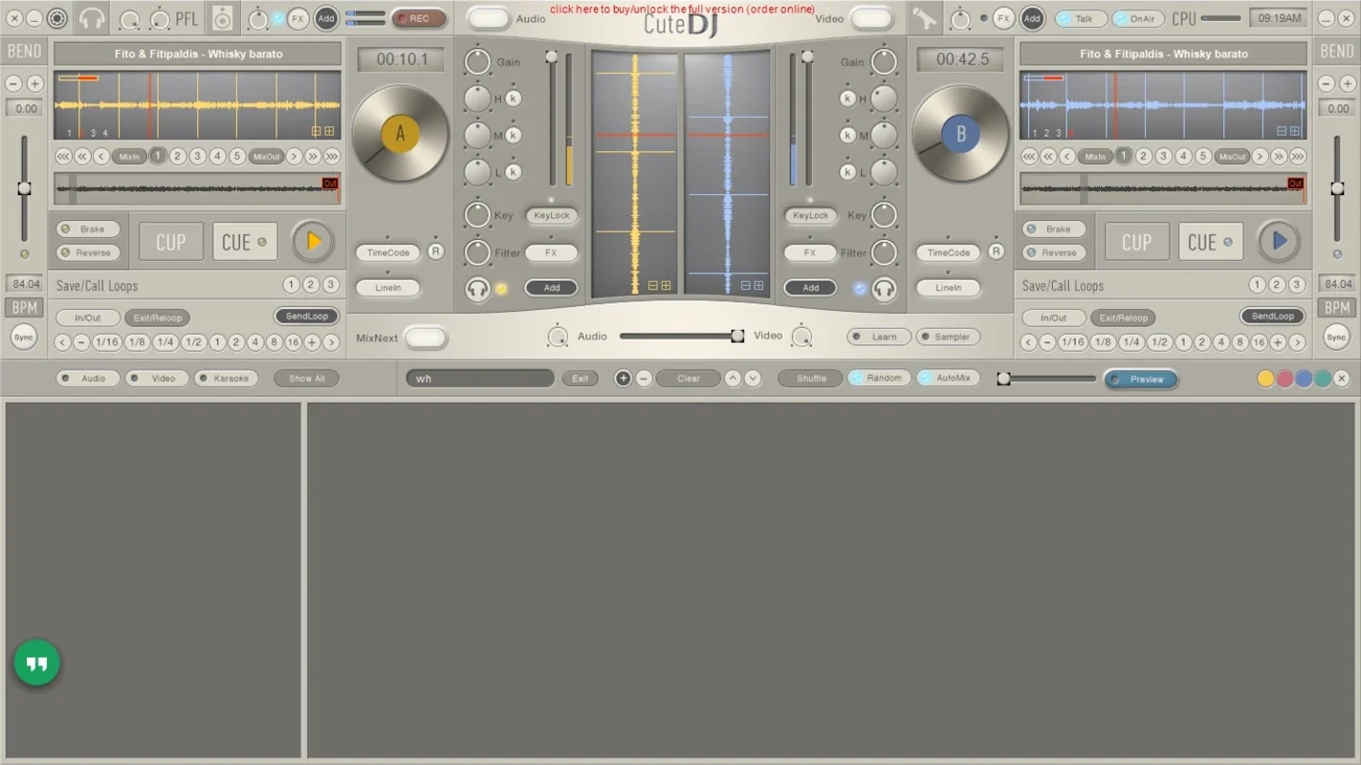Toggle the Audio switch at top center

point(489,18)
